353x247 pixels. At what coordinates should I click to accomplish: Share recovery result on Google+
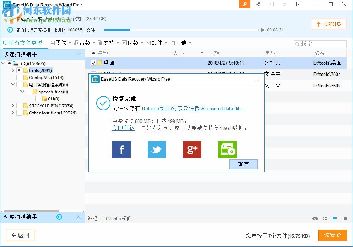[192, 149]
